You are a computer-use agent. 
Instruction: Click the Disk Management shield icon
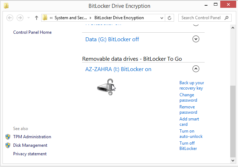pos(8,145)
